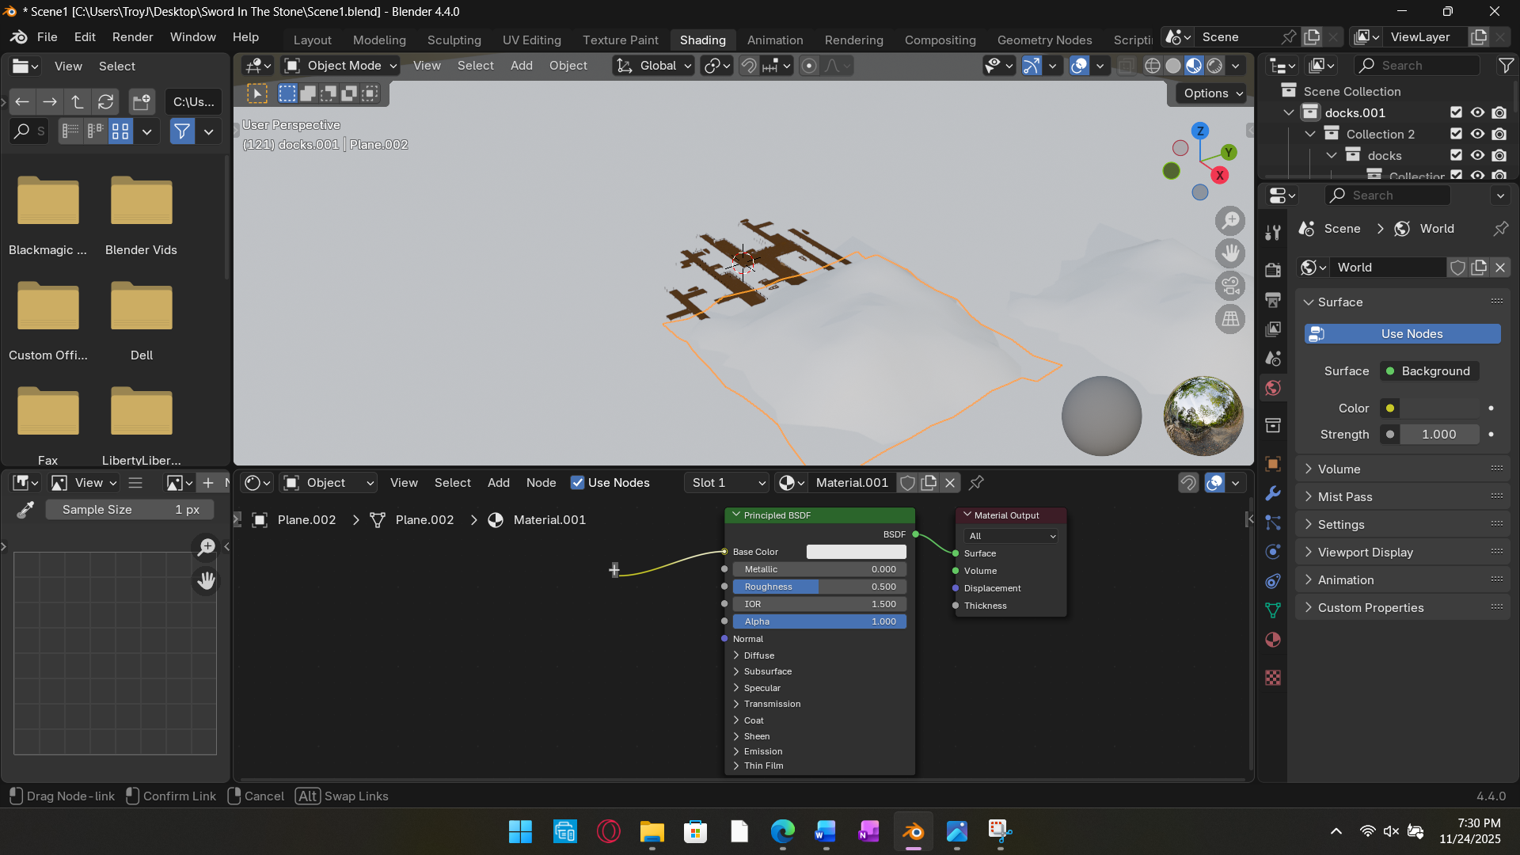
Task: Pin the node editor material
Action: click(x=977, y=483)
